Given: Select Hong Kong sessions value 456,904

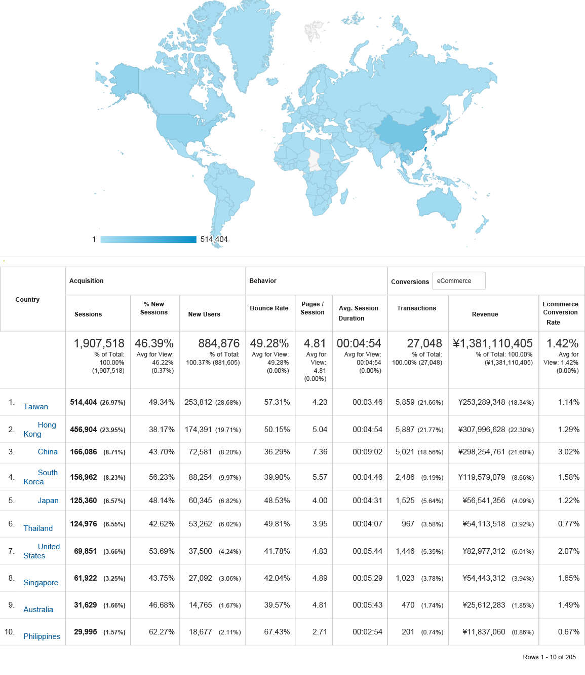Looking at the screenshot, I should click(x=84, y=430).
